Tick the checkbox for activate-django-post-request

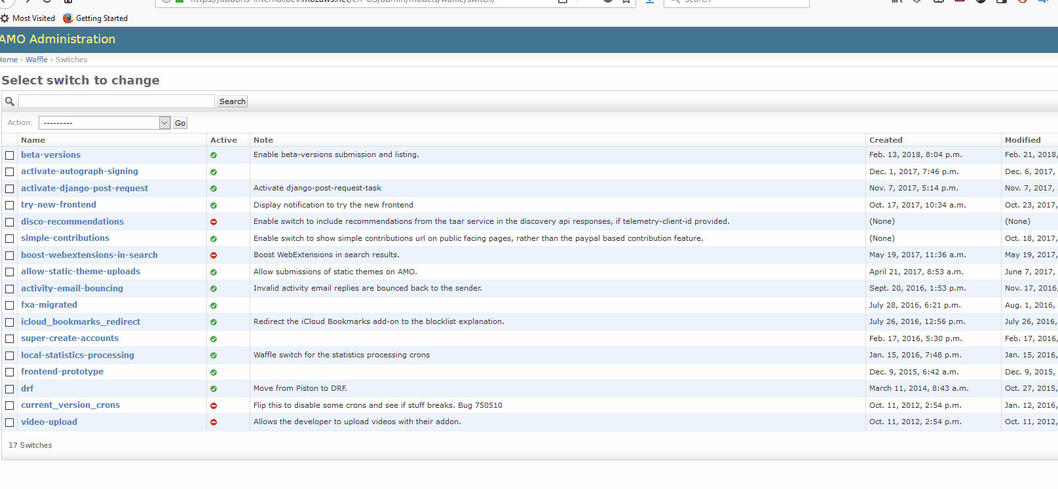10,189
